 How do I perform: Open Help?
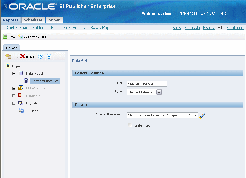(x=222, y=13)
